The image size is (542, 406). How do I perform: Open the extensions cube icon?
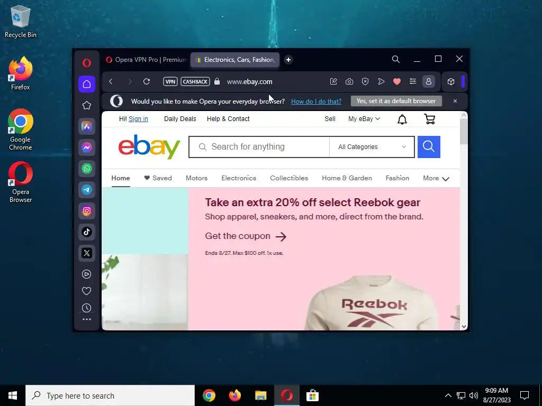click(x=451, y=81)
